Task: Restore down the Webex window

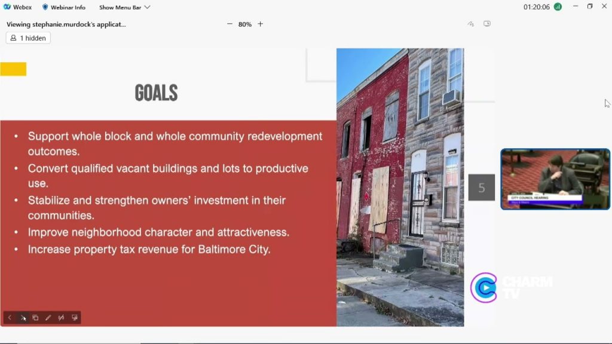Action: (590, 6)
